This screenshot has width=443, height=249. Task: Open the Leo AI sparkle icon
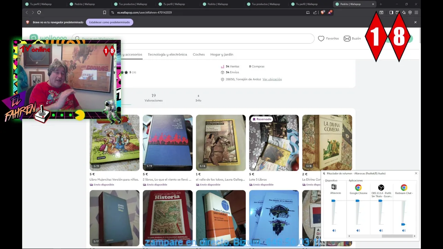404,12
